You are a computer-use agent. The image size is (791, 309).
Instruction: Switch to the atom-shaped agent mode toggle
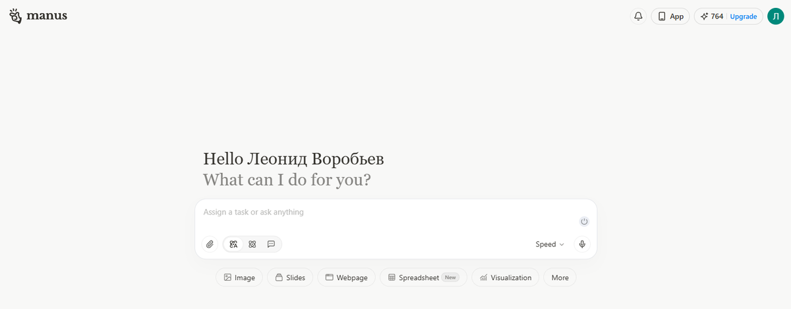click(252, 245)
